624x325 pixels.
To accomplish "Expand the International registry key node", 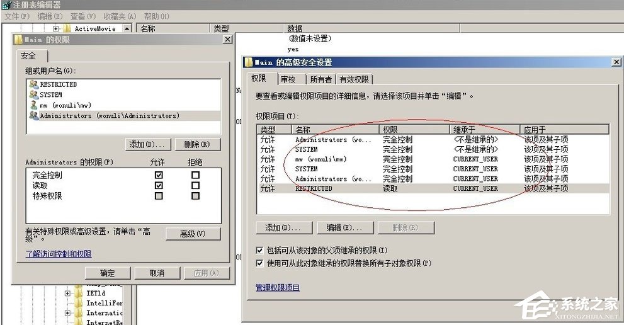I will 68,313.
